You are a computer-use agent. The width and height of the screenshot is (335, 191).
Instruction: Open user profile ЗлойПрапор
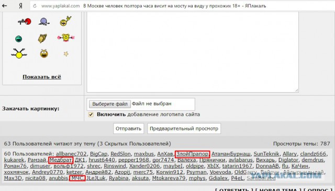coord(192,154)
